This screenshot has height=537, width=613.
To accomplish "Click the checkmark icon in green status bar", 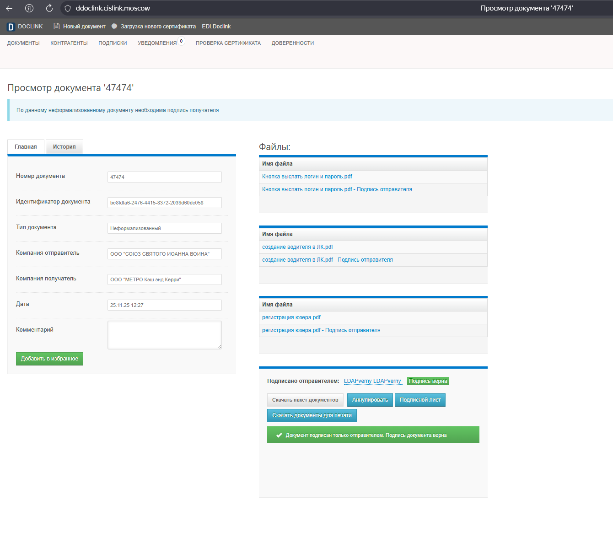I will tap(279, 435).
